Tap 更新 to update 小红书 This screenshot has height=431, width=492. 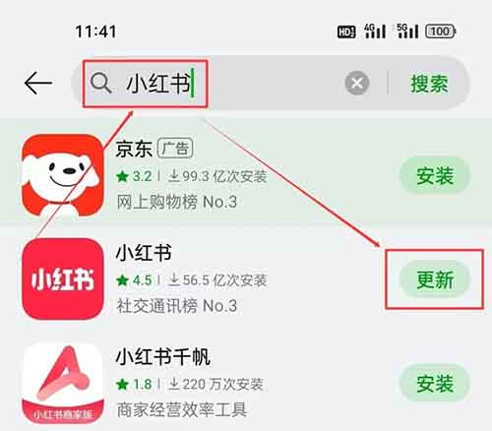click(435, 279)
